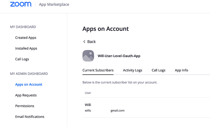Click the subscriber's gmail.com email address
Viewport: 210px width, 127px height.
117,111
